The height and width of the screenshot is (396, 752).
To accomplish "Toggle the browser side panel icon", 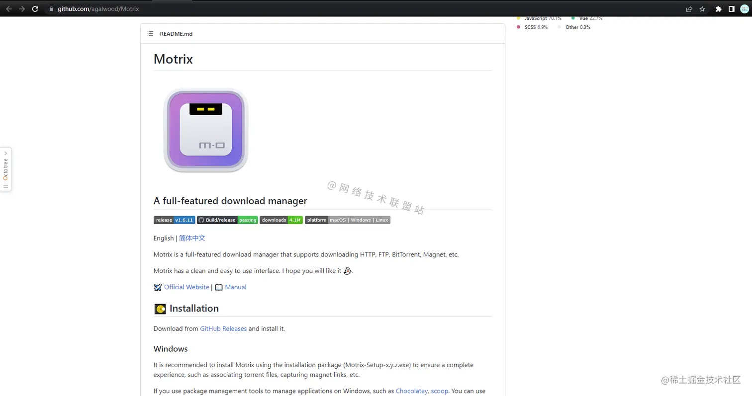I will (731, 9).
